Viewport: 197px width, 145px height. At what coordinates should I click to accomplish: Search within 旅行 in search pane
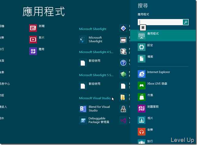tap(163, 141)
